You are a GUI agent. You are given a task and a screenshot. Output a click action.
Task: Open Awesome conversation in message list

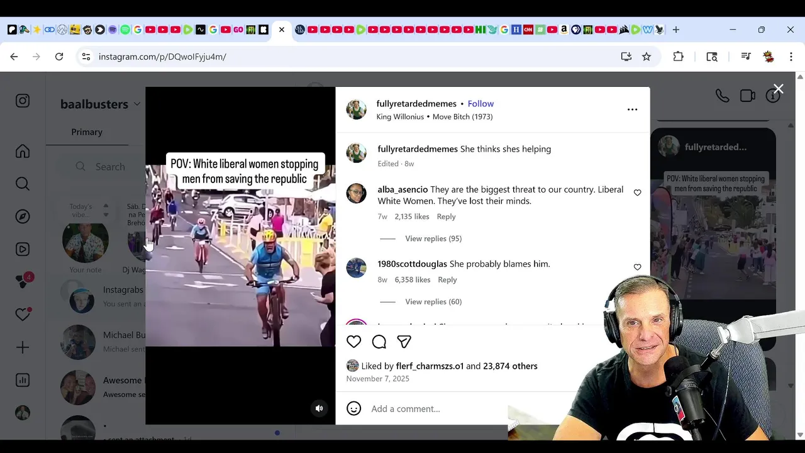click(103, 387)
